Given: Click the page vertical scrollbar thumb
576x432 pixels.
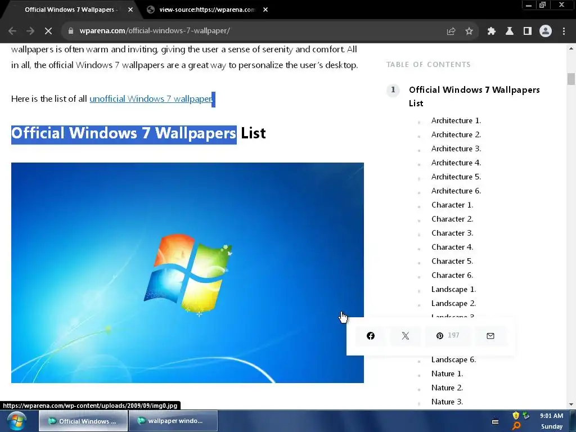Looking at the screenshot, I should click(571, 79).
